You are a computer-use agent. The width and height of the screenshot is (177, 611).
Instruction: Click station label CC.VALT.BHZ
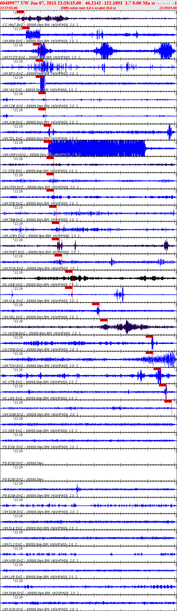(13, 25)
